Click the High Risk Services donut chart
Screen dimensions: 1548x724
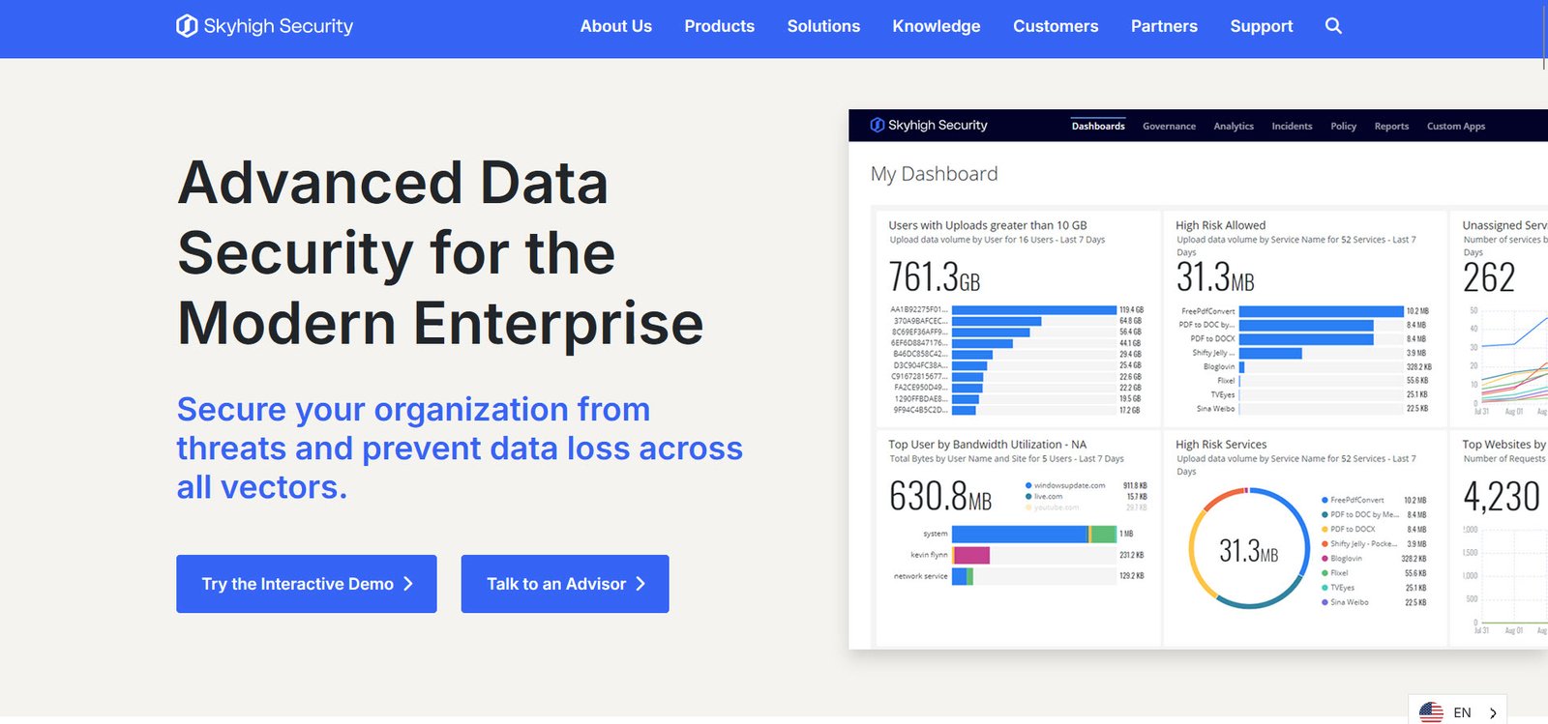click(1249, 548)
